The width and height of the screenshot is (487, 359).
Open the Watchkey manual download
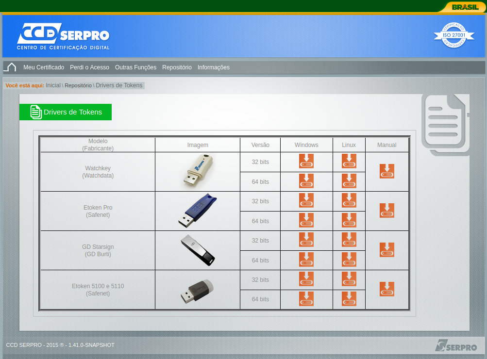click(386, 171)
